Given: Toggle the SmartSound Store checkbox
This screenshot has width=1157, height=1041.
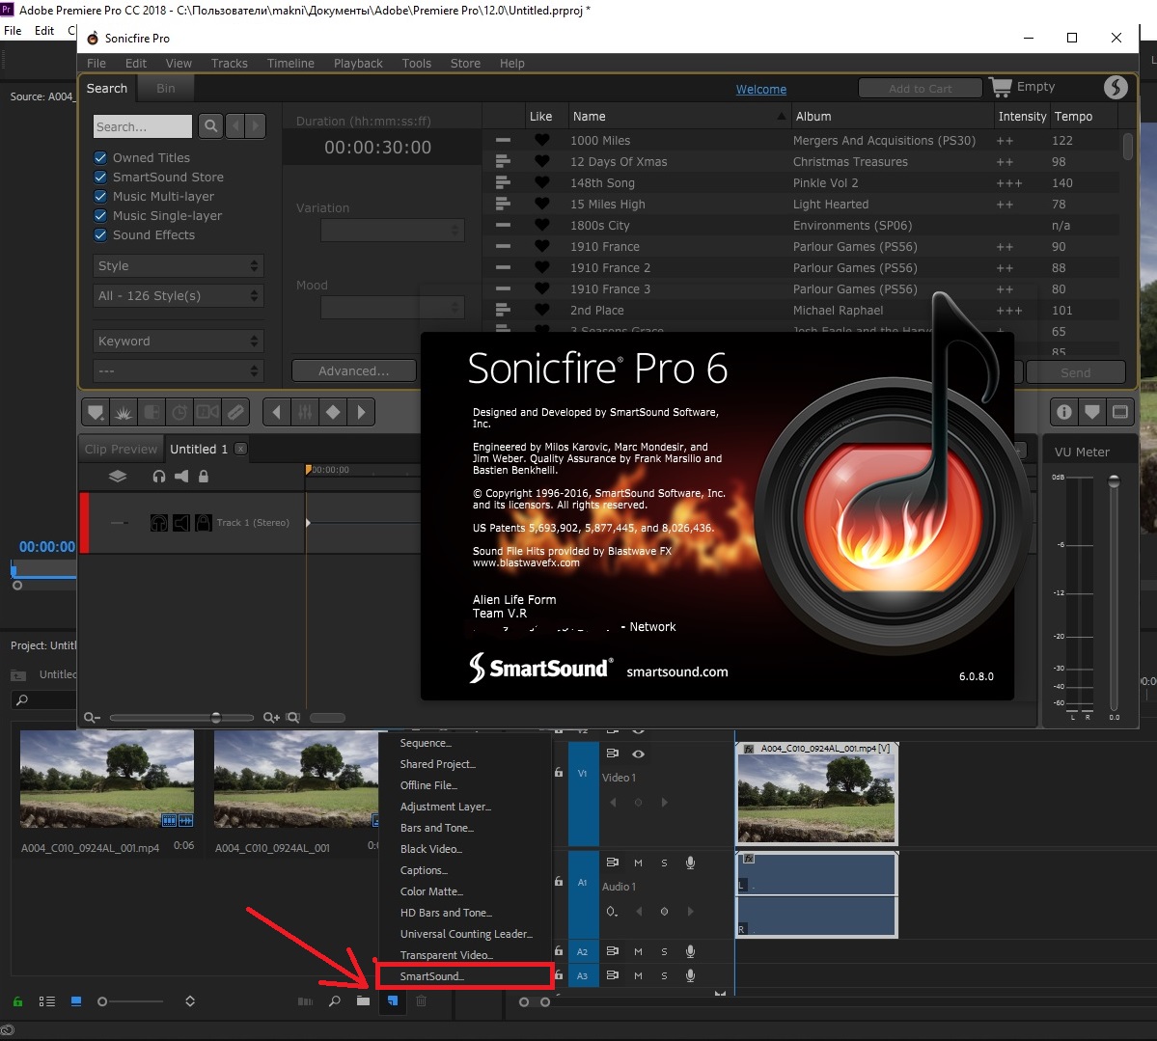Looking at the screenshot, I should 100,177.
